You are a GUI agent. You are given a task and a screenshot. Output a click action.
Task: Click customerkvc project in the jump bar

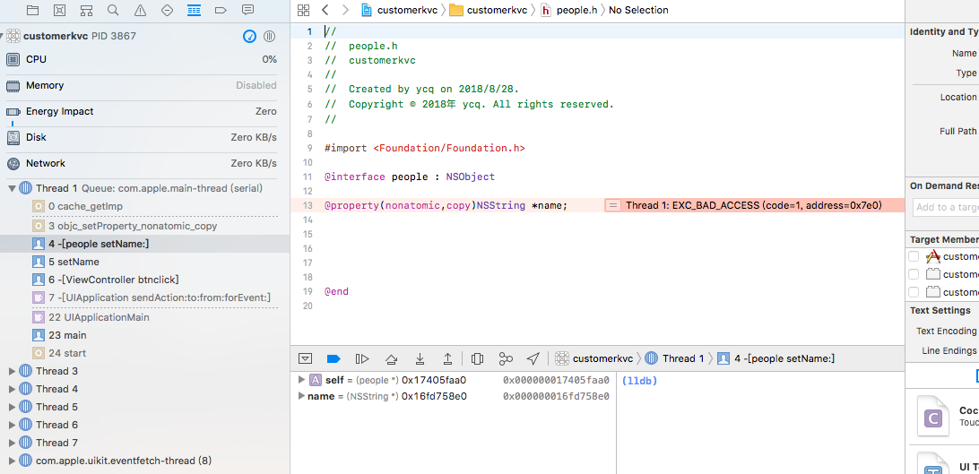[x=400, y=10]
